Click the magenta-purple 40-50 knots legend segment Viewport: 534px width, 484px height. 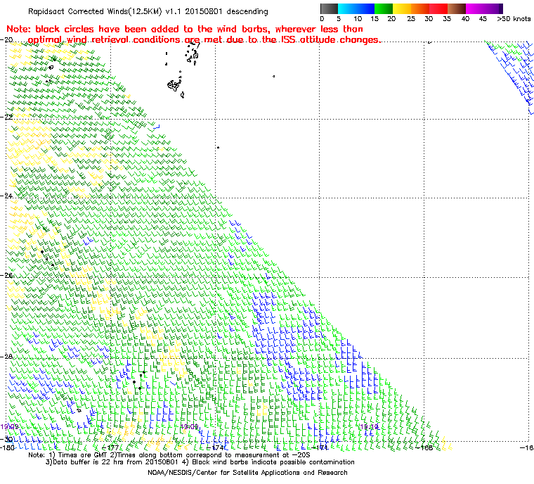[x=484, y=8]
